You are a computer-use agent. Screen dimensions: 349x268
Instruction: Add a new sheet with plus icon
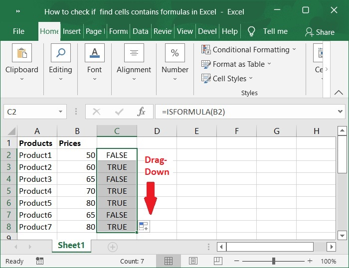pos(113,247)
